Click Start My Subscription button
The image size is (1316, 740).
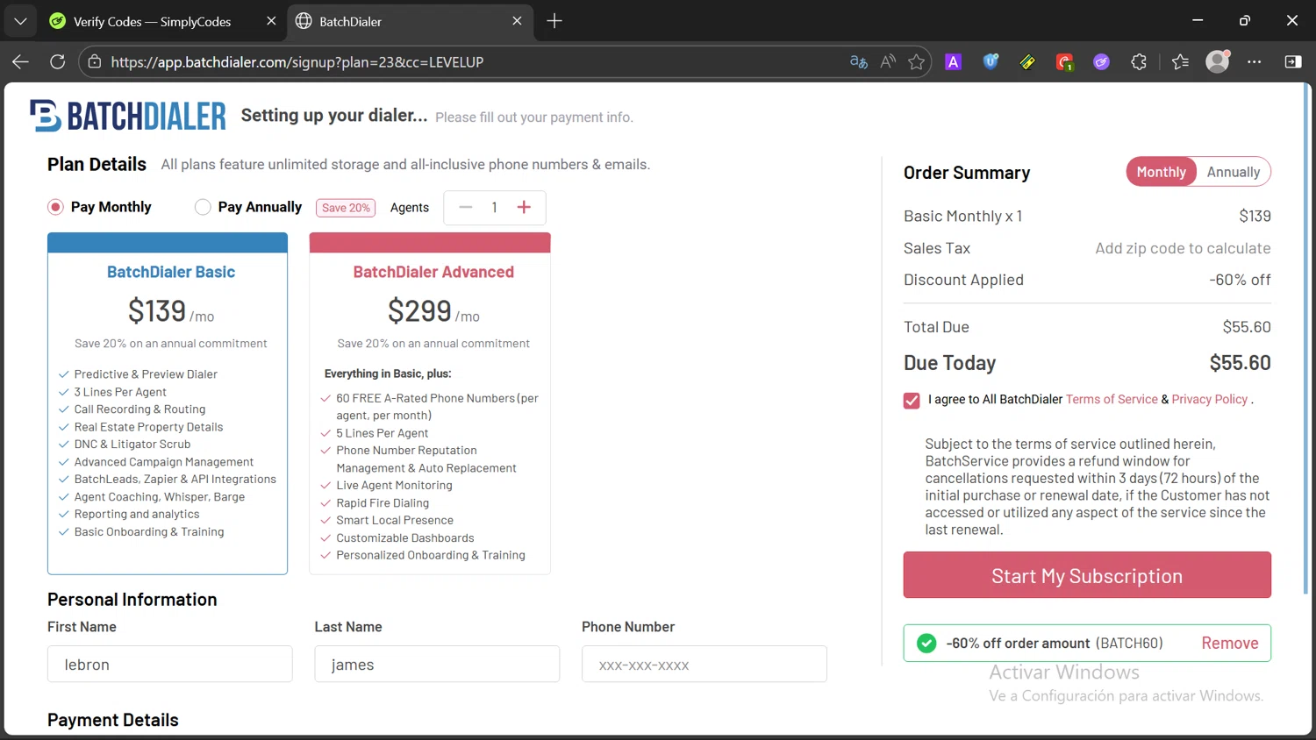(x=1087, y=575)
